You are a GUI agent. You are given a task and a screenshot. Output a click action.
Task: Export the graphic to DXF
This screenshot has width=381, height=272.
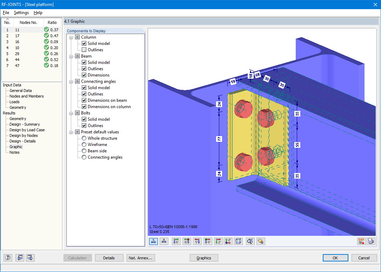pyautogui.click(x=361, y=241)
